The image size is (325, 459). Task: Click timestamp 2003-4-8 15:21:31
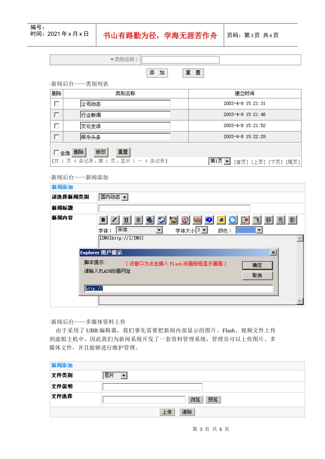pyautogui.click(x=245, y=103)
